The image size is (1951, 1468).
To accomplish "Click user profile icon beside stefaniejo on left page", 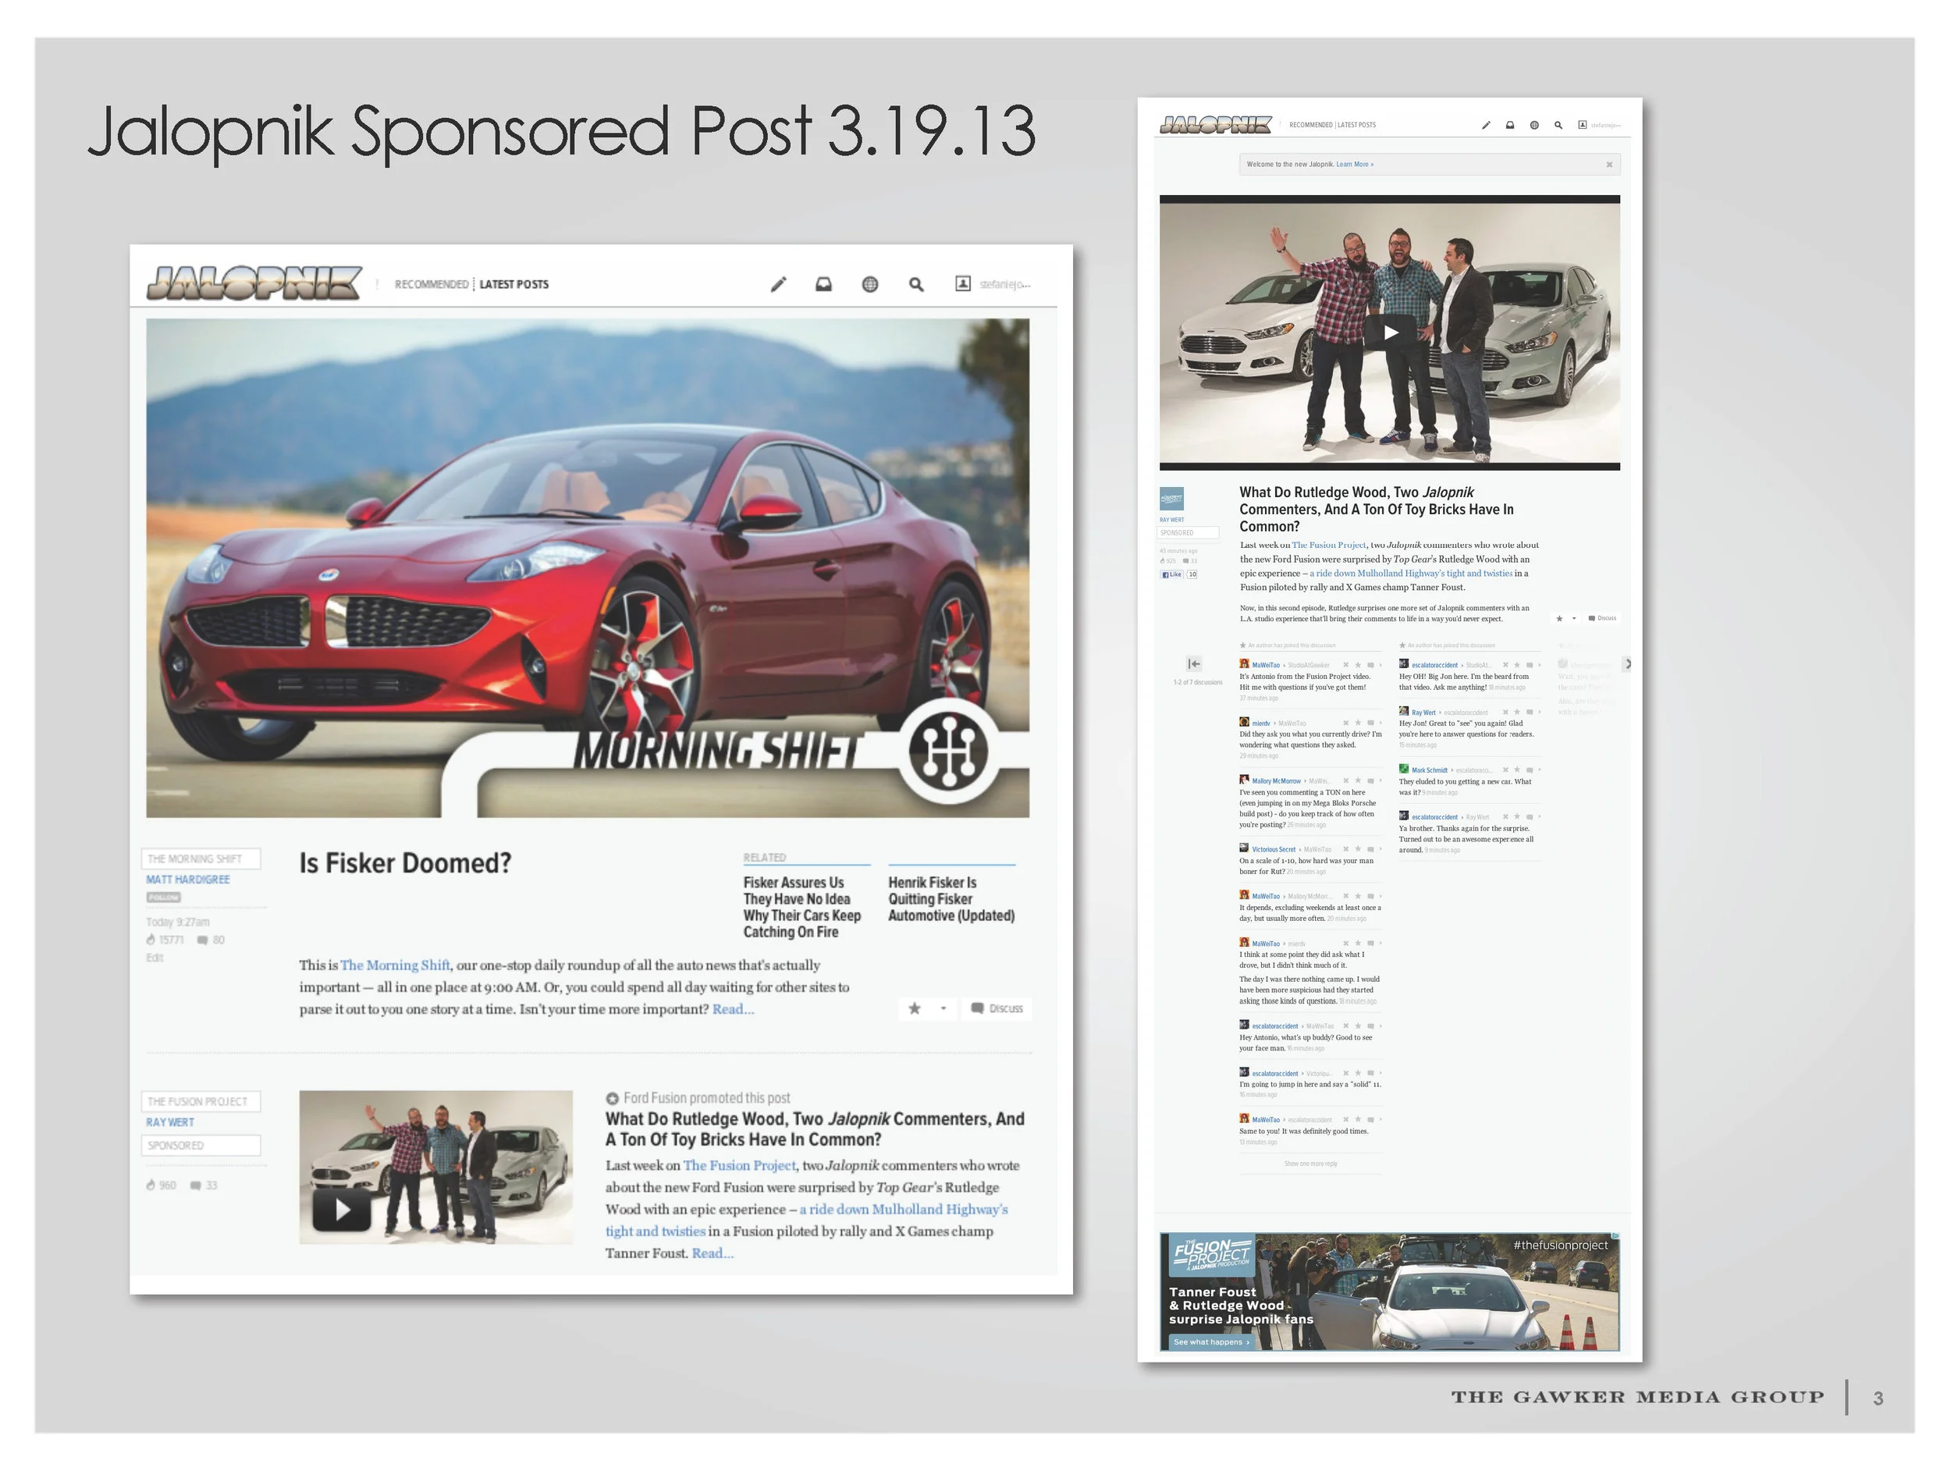I will [963, 283].
